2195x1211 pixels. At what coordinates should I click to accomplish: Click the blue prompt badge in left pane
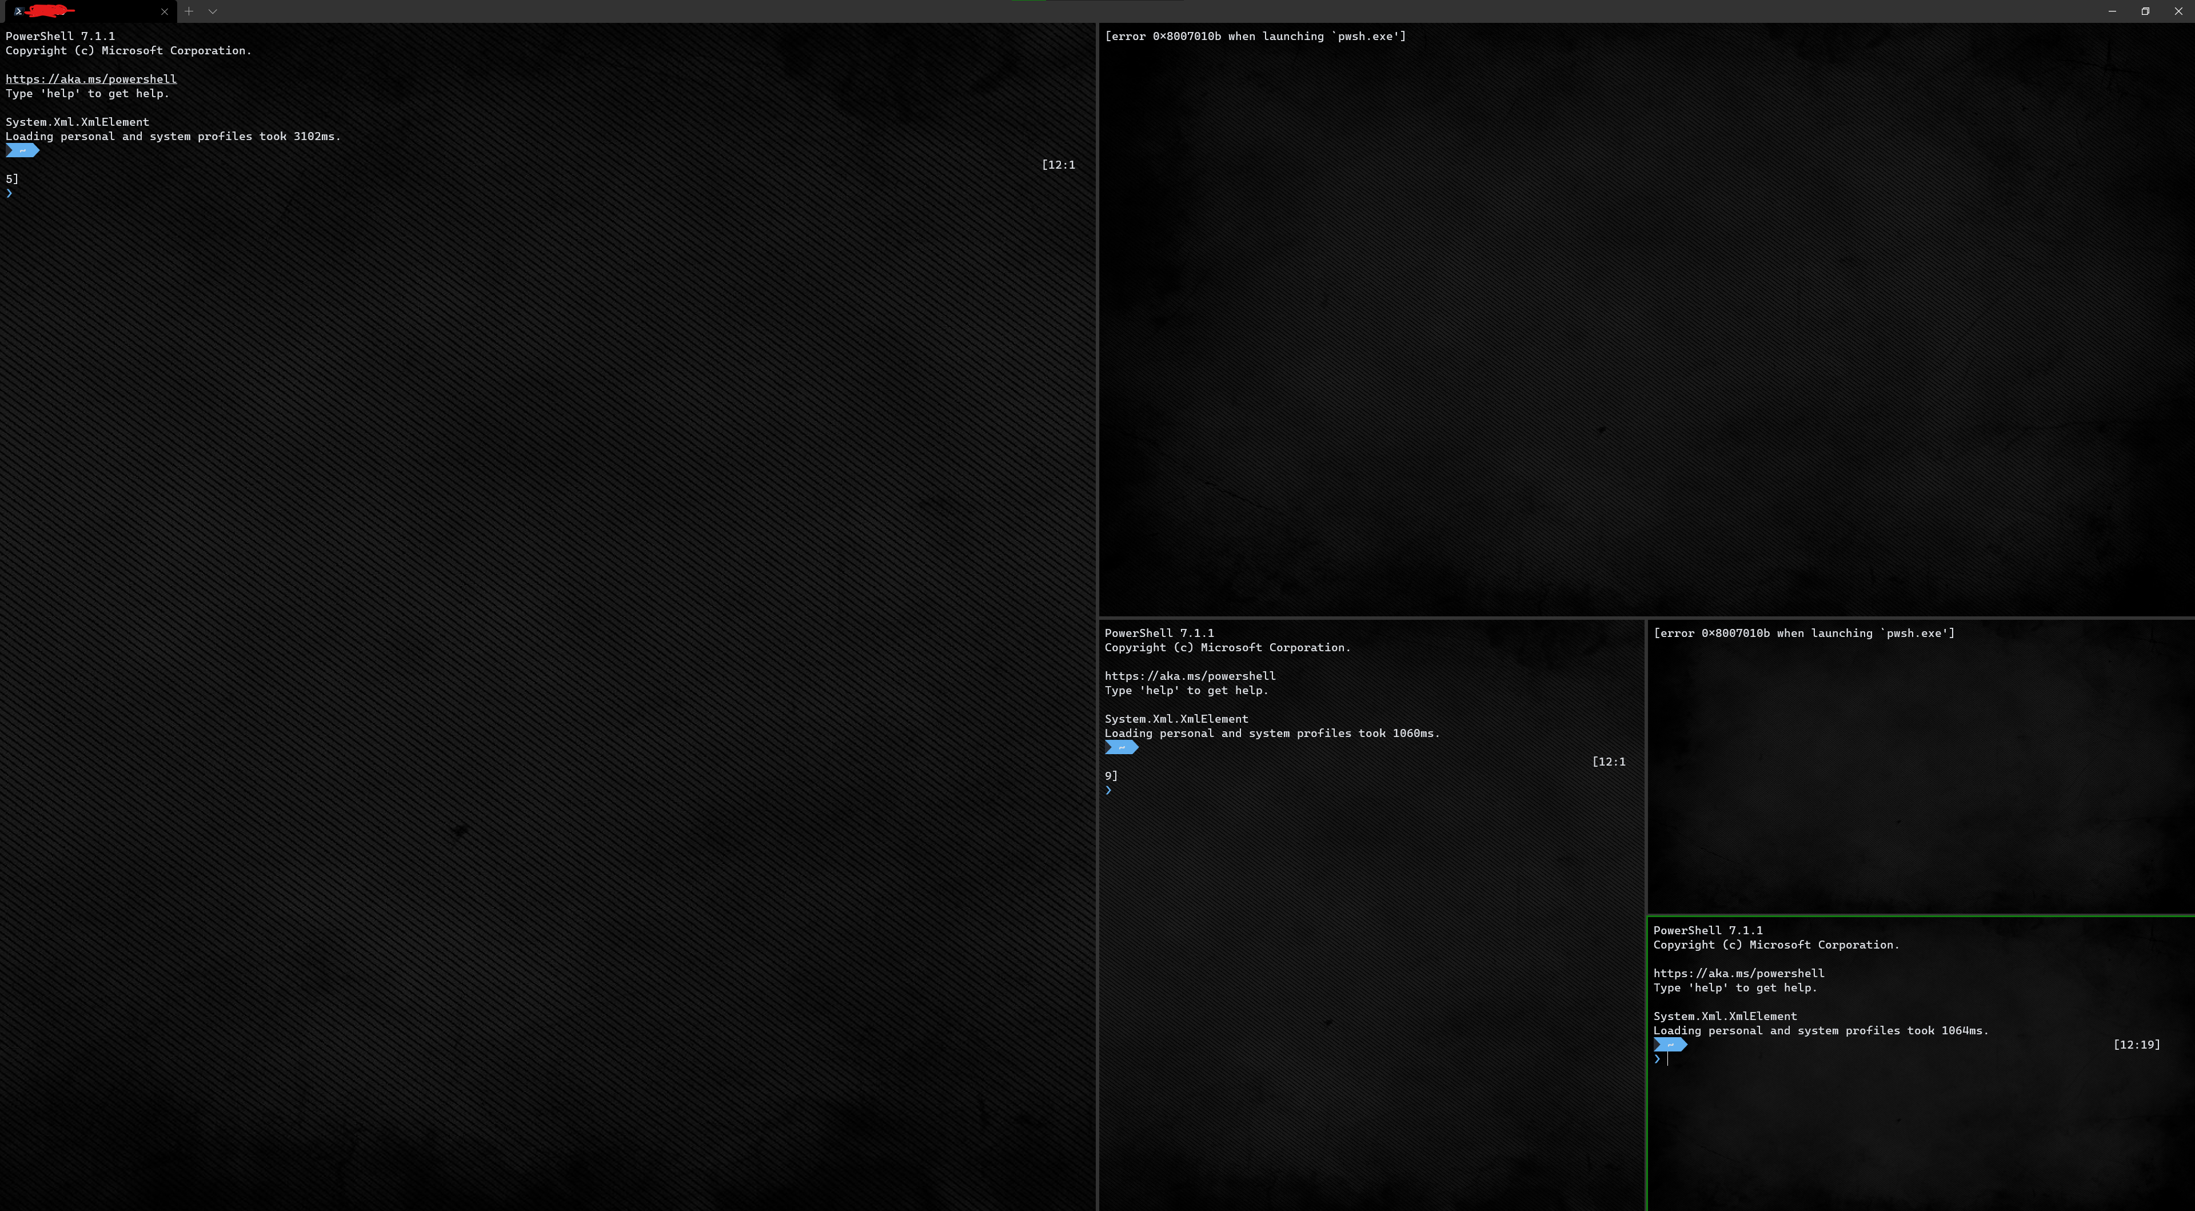(22, 151)
